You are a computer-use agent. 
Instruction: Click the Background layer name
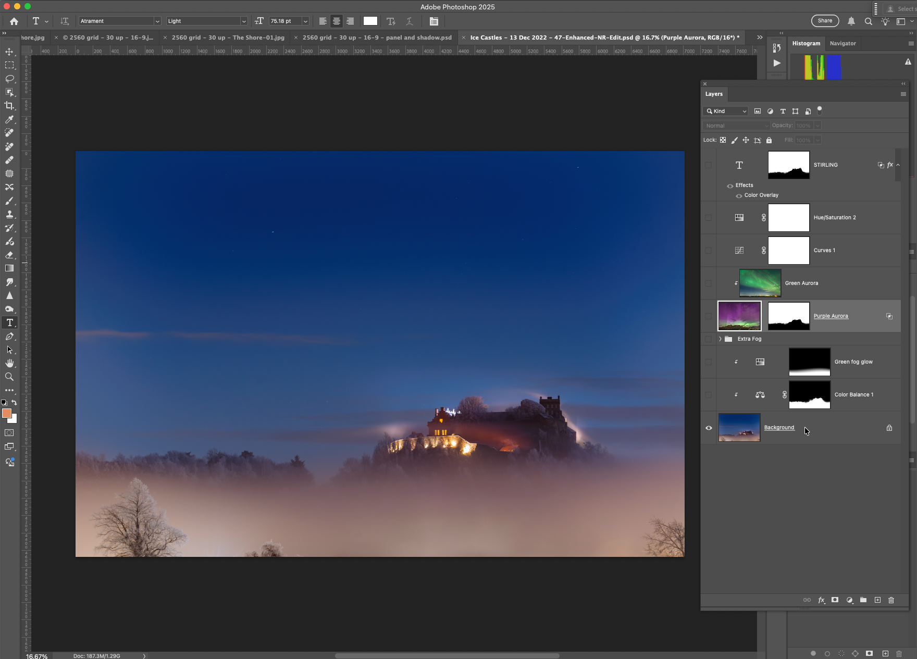pos(779,428)
